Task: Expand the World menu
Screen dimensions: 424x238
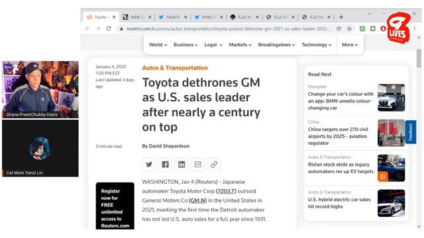Action: [158, 45]
